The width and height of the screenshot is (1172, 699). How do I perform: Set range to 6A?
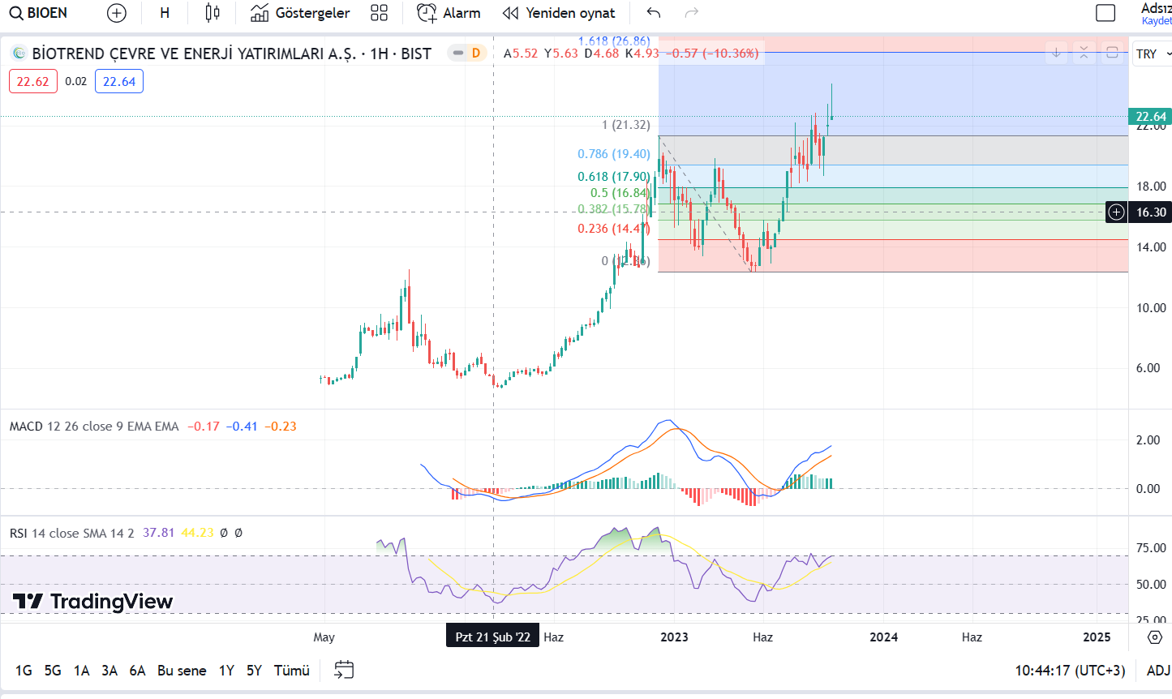click(x=137, y=671)
